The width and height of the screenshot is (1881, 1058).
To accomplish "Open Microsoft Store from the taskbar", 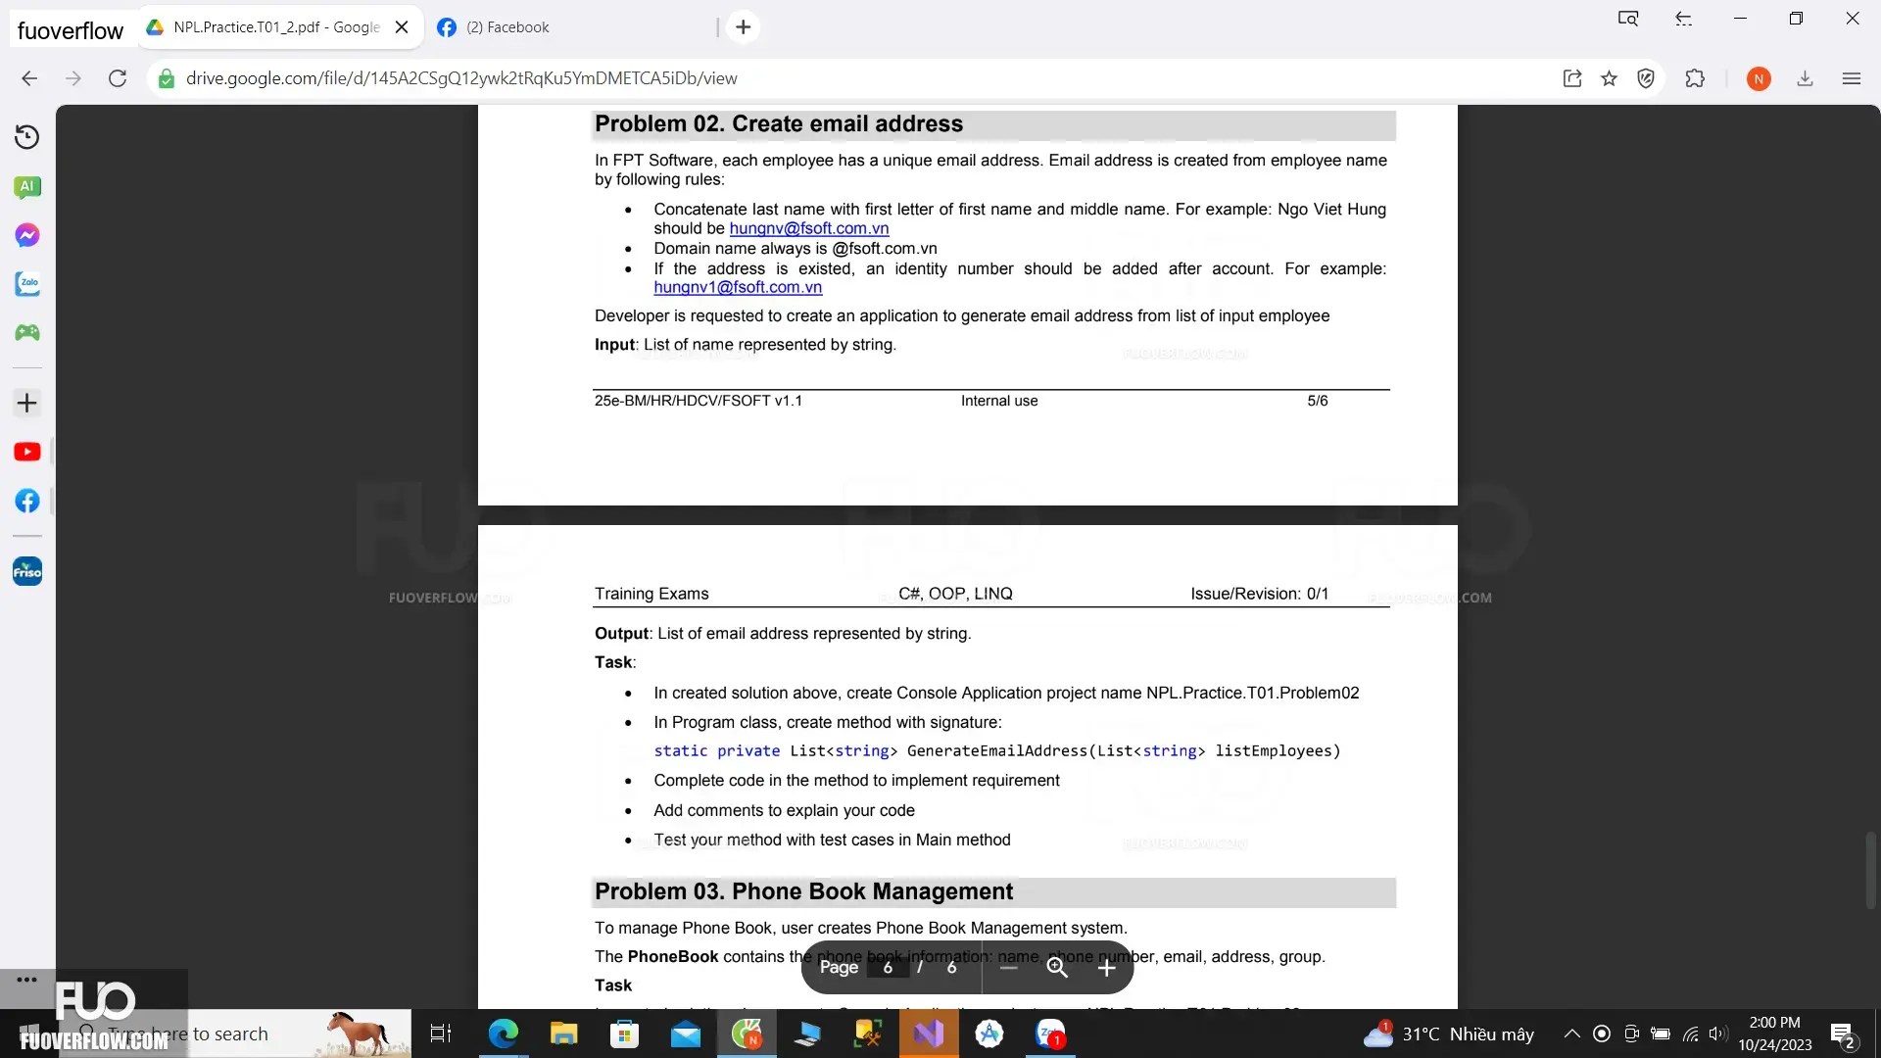I will 624,1034.
